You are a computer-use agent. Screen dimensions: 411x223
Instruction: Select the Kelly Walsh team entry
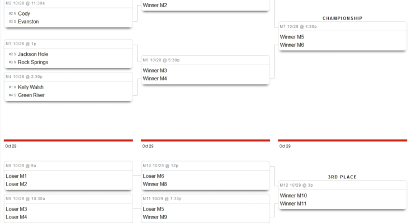coord(31,88)
